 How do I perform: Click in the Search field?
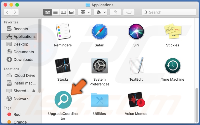(169, 12)
